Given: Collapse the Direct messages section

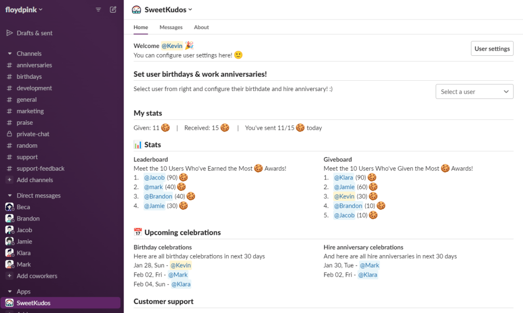Looking at the screenshot, I should (x=9, y=196).
